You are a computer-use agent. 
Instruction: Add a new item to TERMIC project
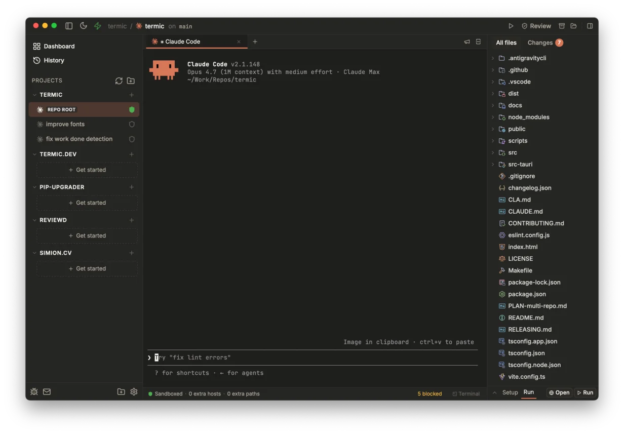(x=132, y=95)
